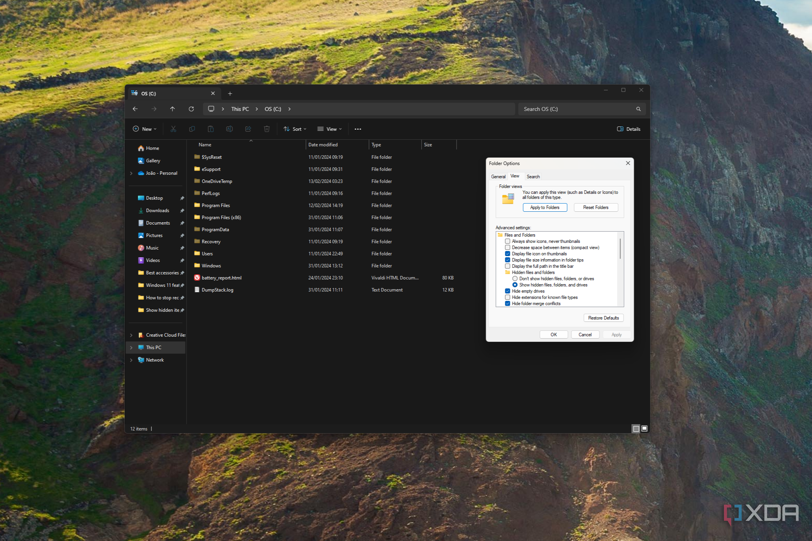
Task: Click the Search OS (C:) input field
Action: click(x=577, y=109)
